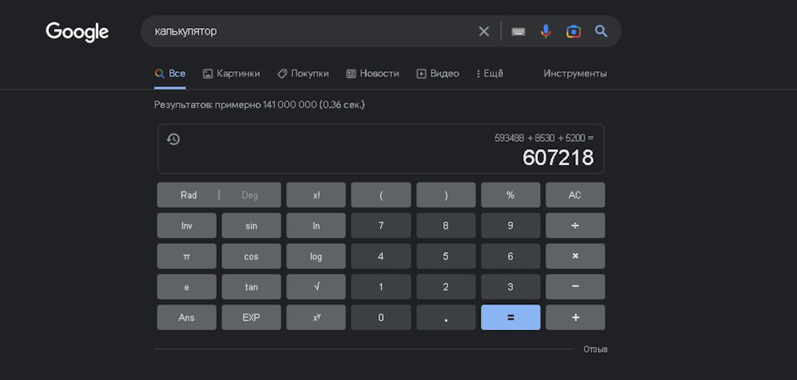Viewport: 797px width, 380px height.
Task: Click the cos function key
Action: (x=251, y=256)
